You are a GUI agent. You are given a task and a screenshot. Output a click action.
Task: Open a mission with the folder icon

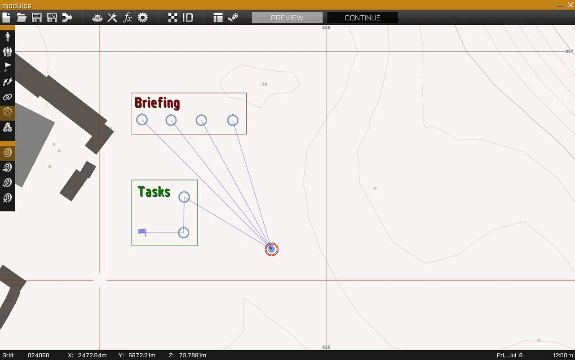pyautogui.click(x=22, y=18)
